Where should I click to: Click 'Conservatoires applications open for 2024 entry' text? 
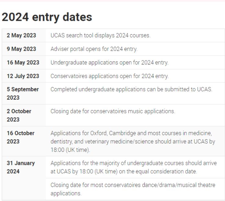110,76
